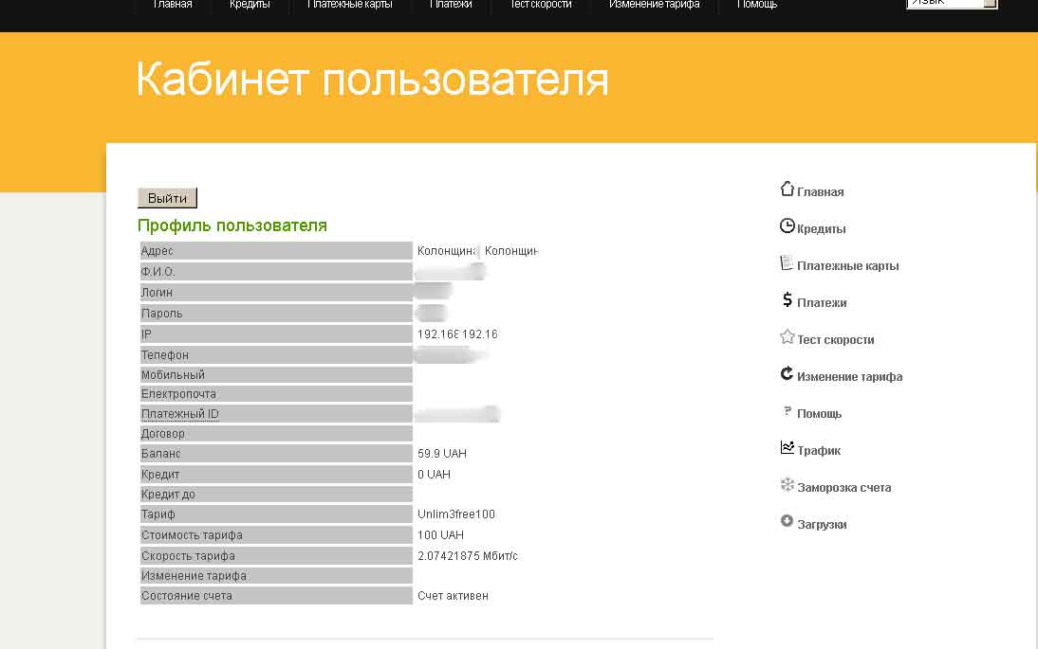Click the dollar icon beside Платежи

point(787,300)
